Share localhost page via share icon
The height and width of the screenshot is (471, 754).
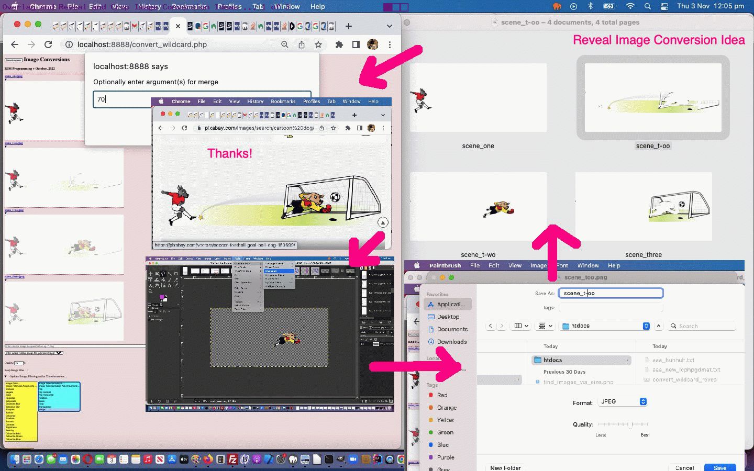point(302,44)
